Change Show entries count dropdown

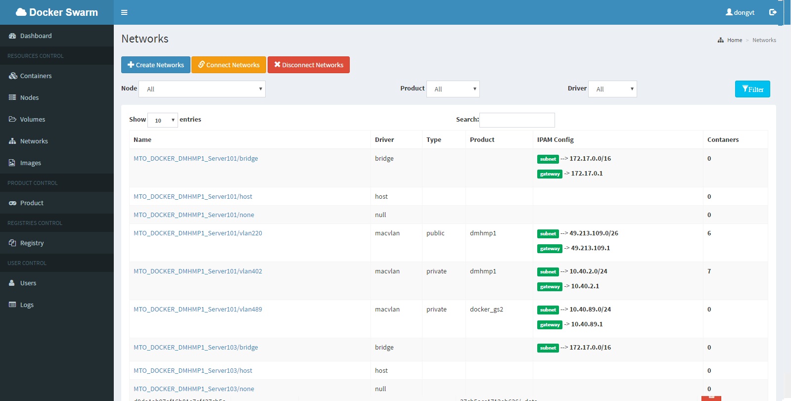[x=163, y=120]
